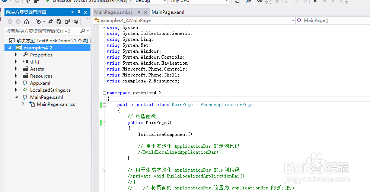Click the C# project icon beside examples4_2
370x192 pixels.
coord(18,48)
